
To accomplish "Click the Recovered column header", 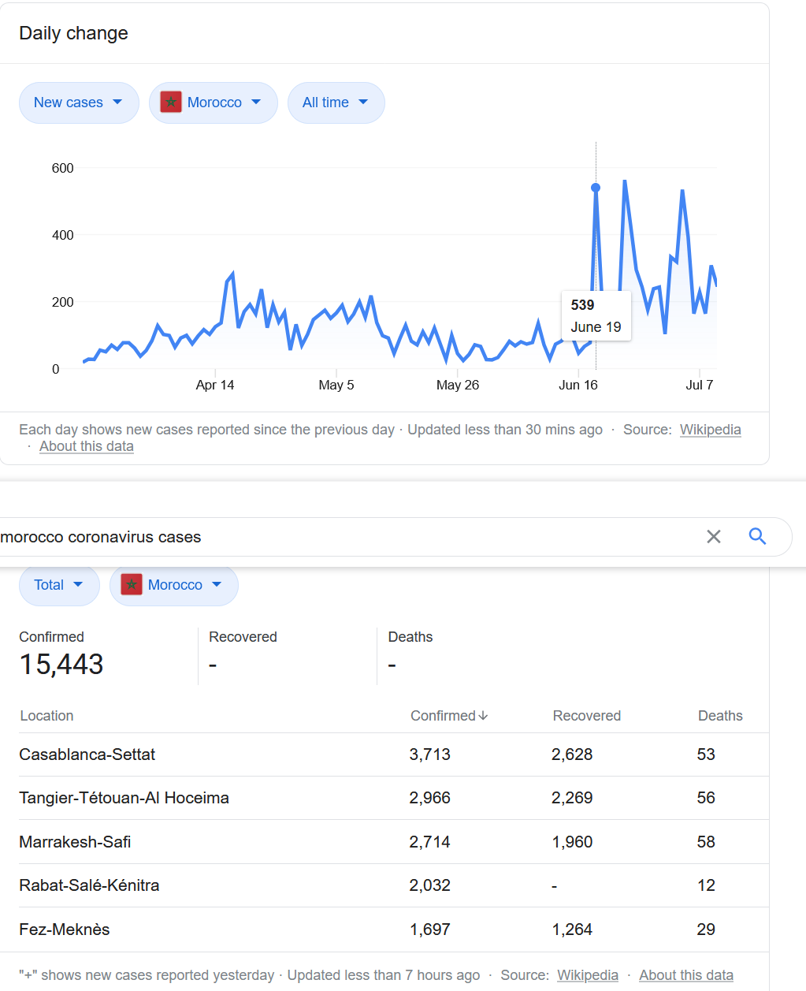I will [586, 716].
